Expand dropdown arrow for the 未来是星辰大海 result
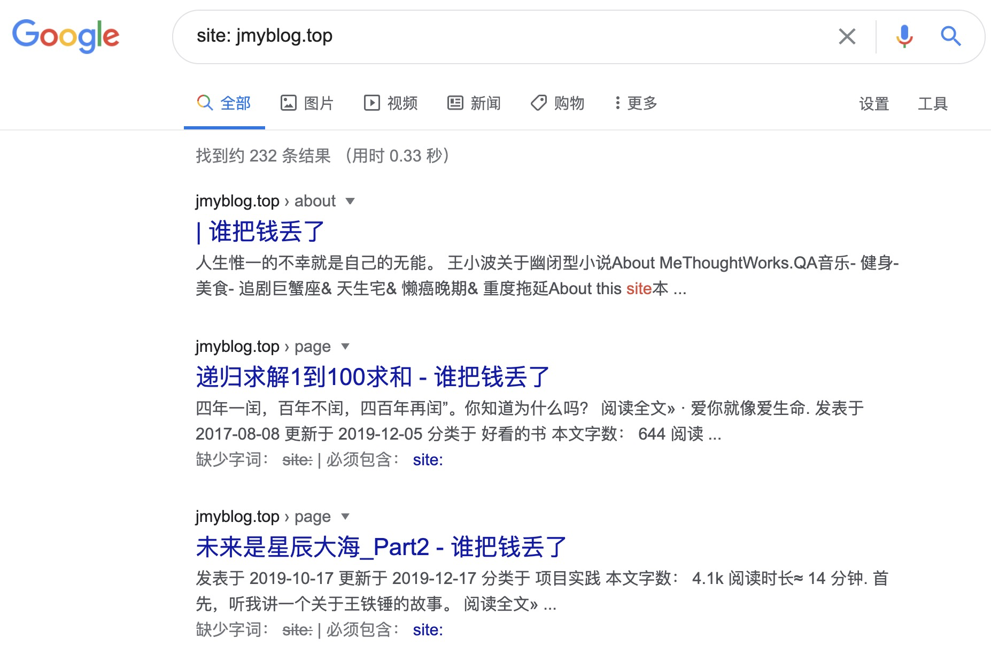Image resolution: width=991 pixels, height=661 pixels. tap(345, 517)
